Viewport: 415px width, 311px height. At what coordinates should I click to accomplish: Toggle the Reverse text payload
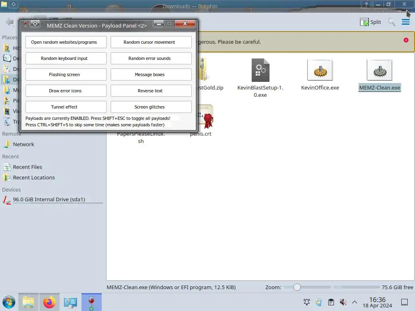pos(151,91)
